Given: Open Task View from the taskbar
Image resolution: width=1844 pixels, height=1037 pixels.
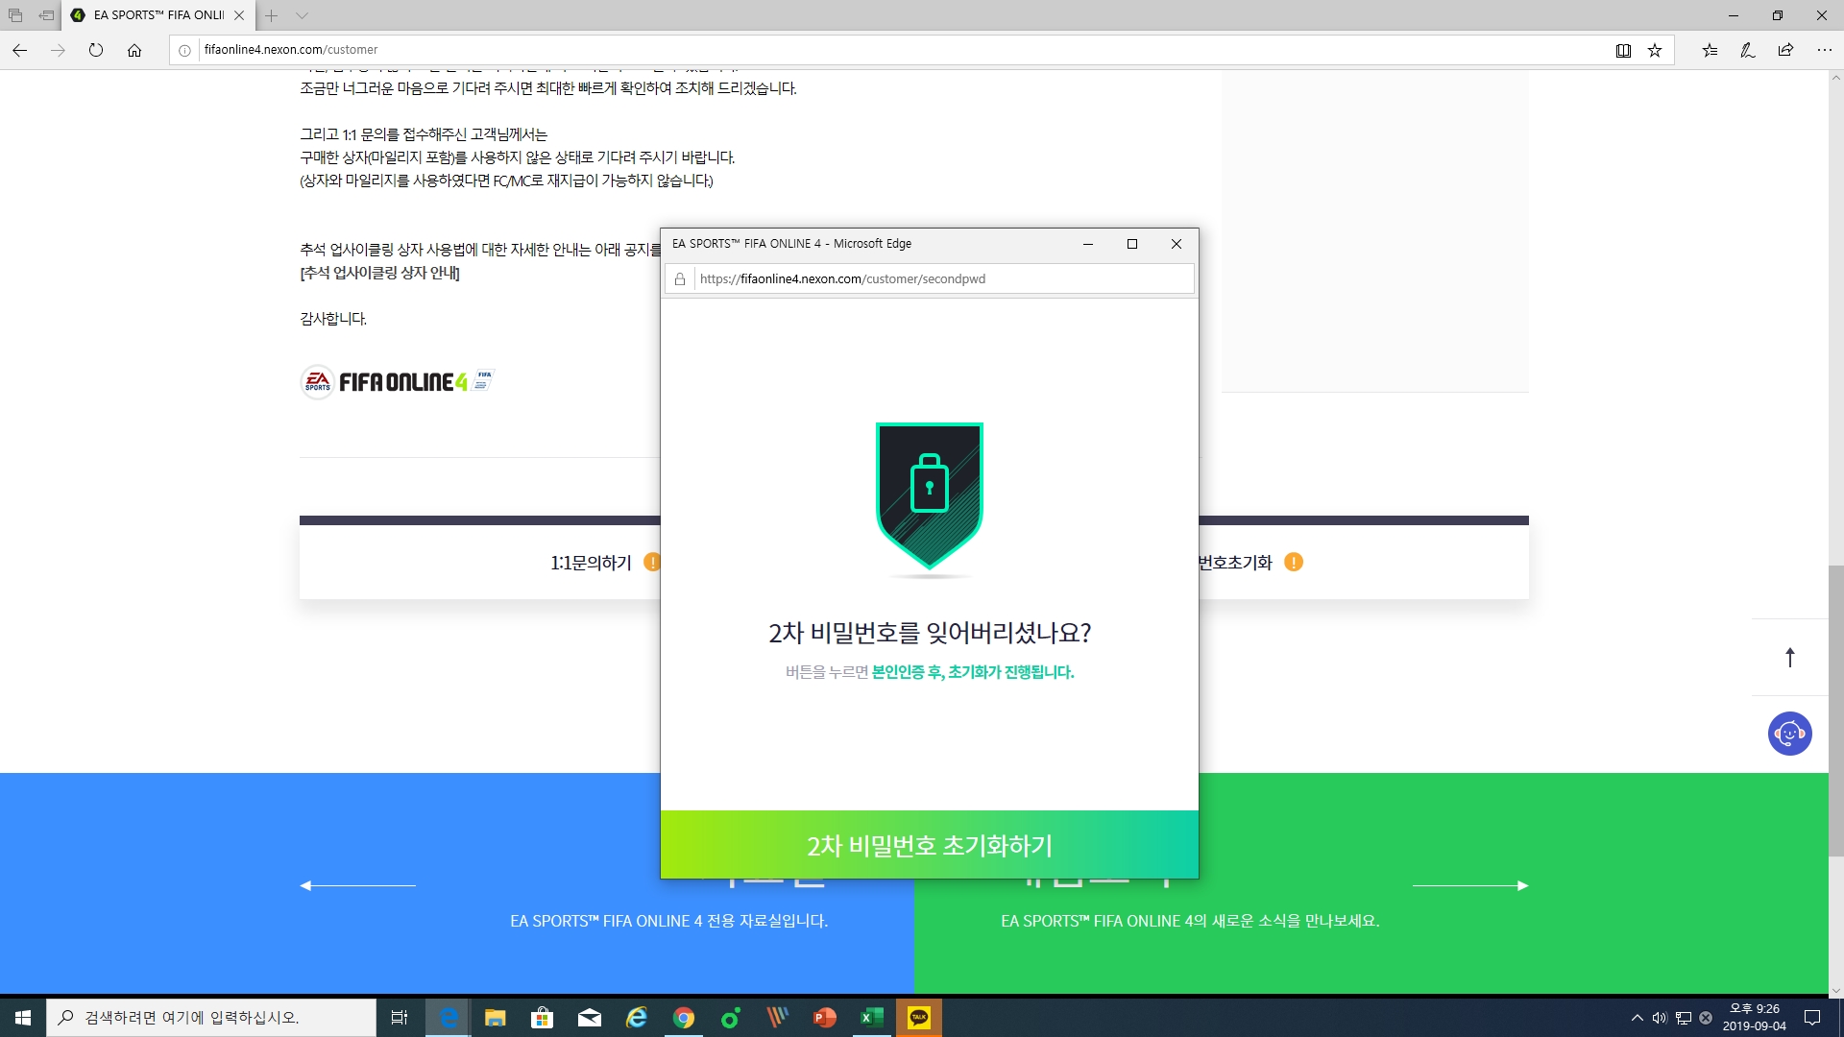Looking at the screenshot, I should coord(400,1018).
